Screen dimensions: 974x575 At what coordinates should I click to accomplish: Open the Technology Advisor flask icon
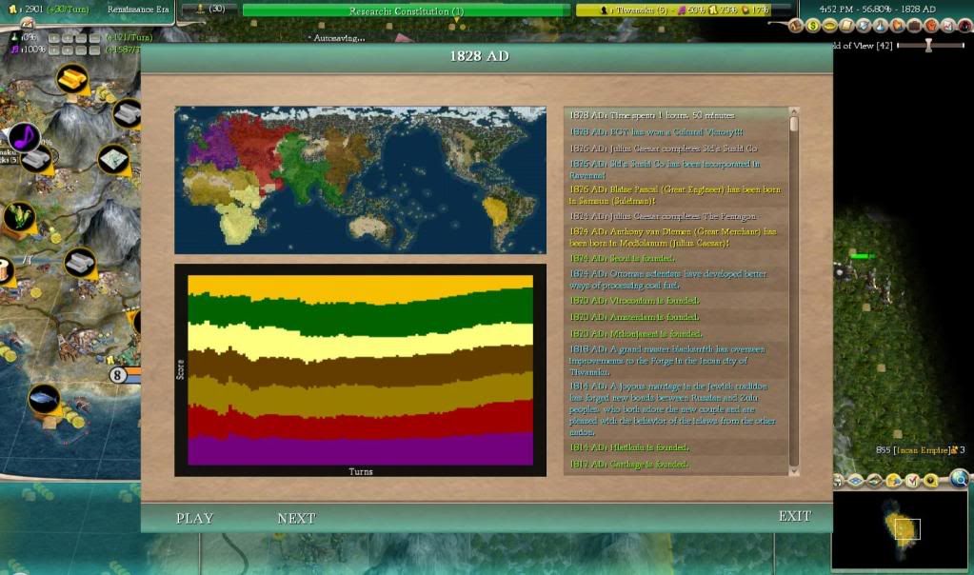(881, 26)
